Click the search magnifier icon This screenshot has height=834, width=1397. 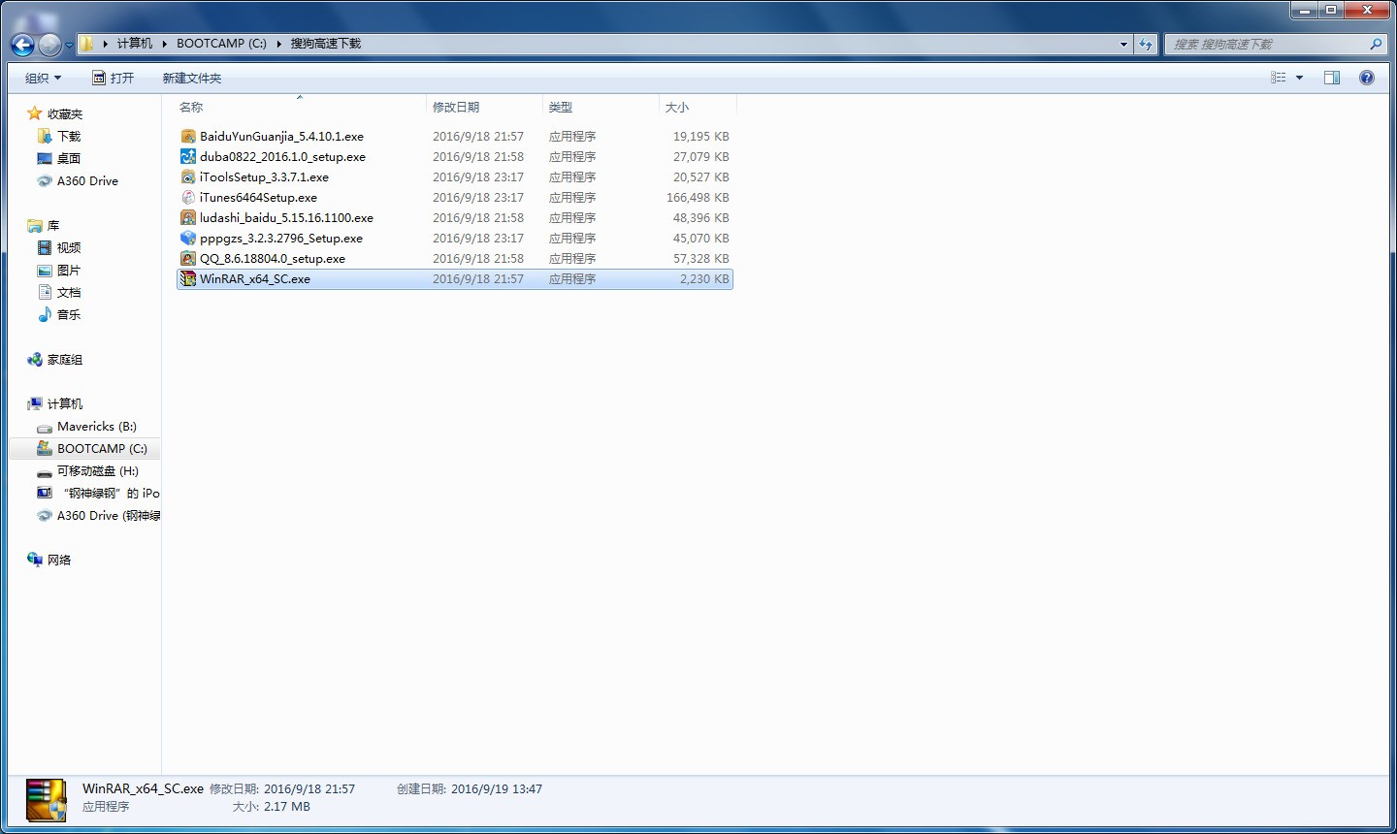1376,44
